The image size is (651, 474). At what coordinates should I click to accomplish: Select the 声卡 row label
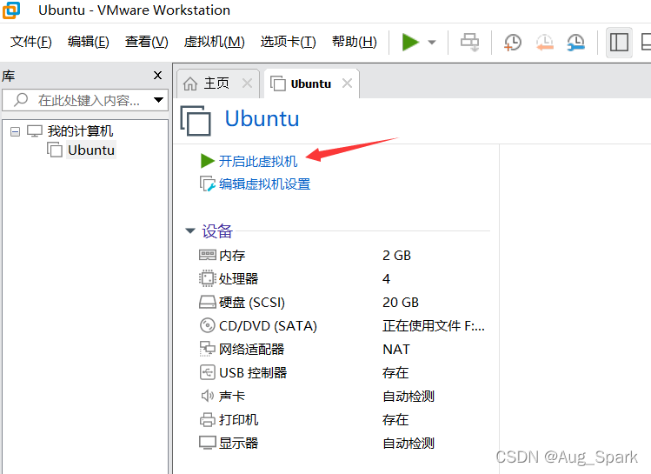(232, 397)
